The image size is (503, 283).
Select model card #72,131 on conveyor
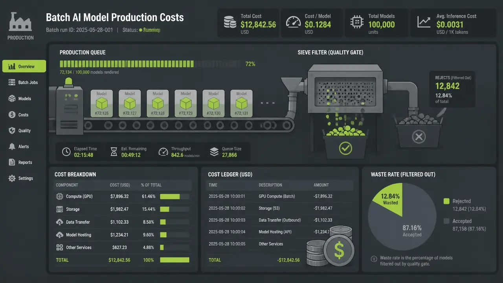coord(241,104)
